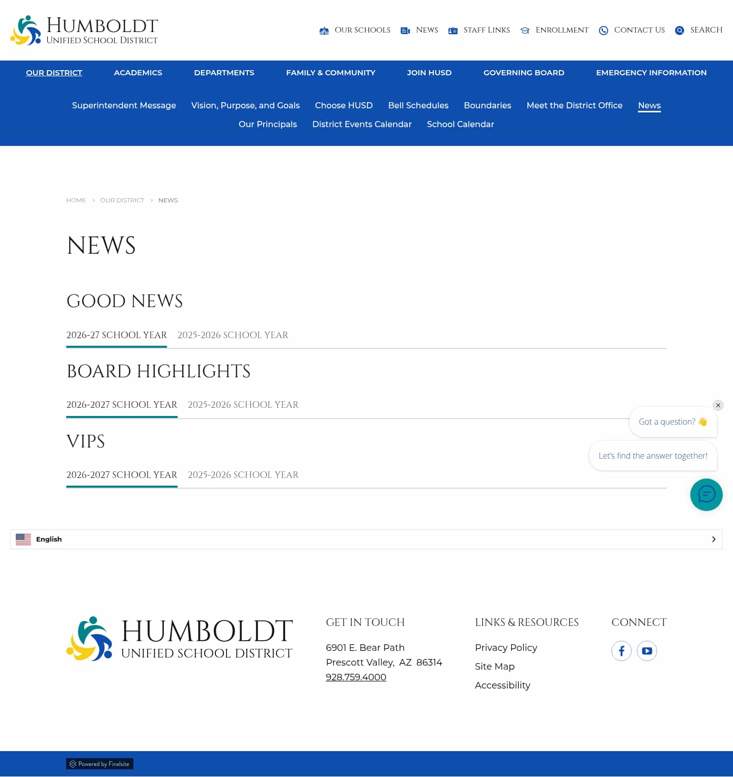Open Bell Schedules link

418,105
